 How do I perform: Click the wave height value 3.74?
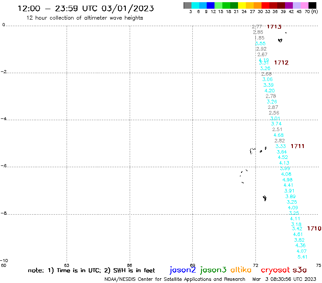tap(276, 124)
